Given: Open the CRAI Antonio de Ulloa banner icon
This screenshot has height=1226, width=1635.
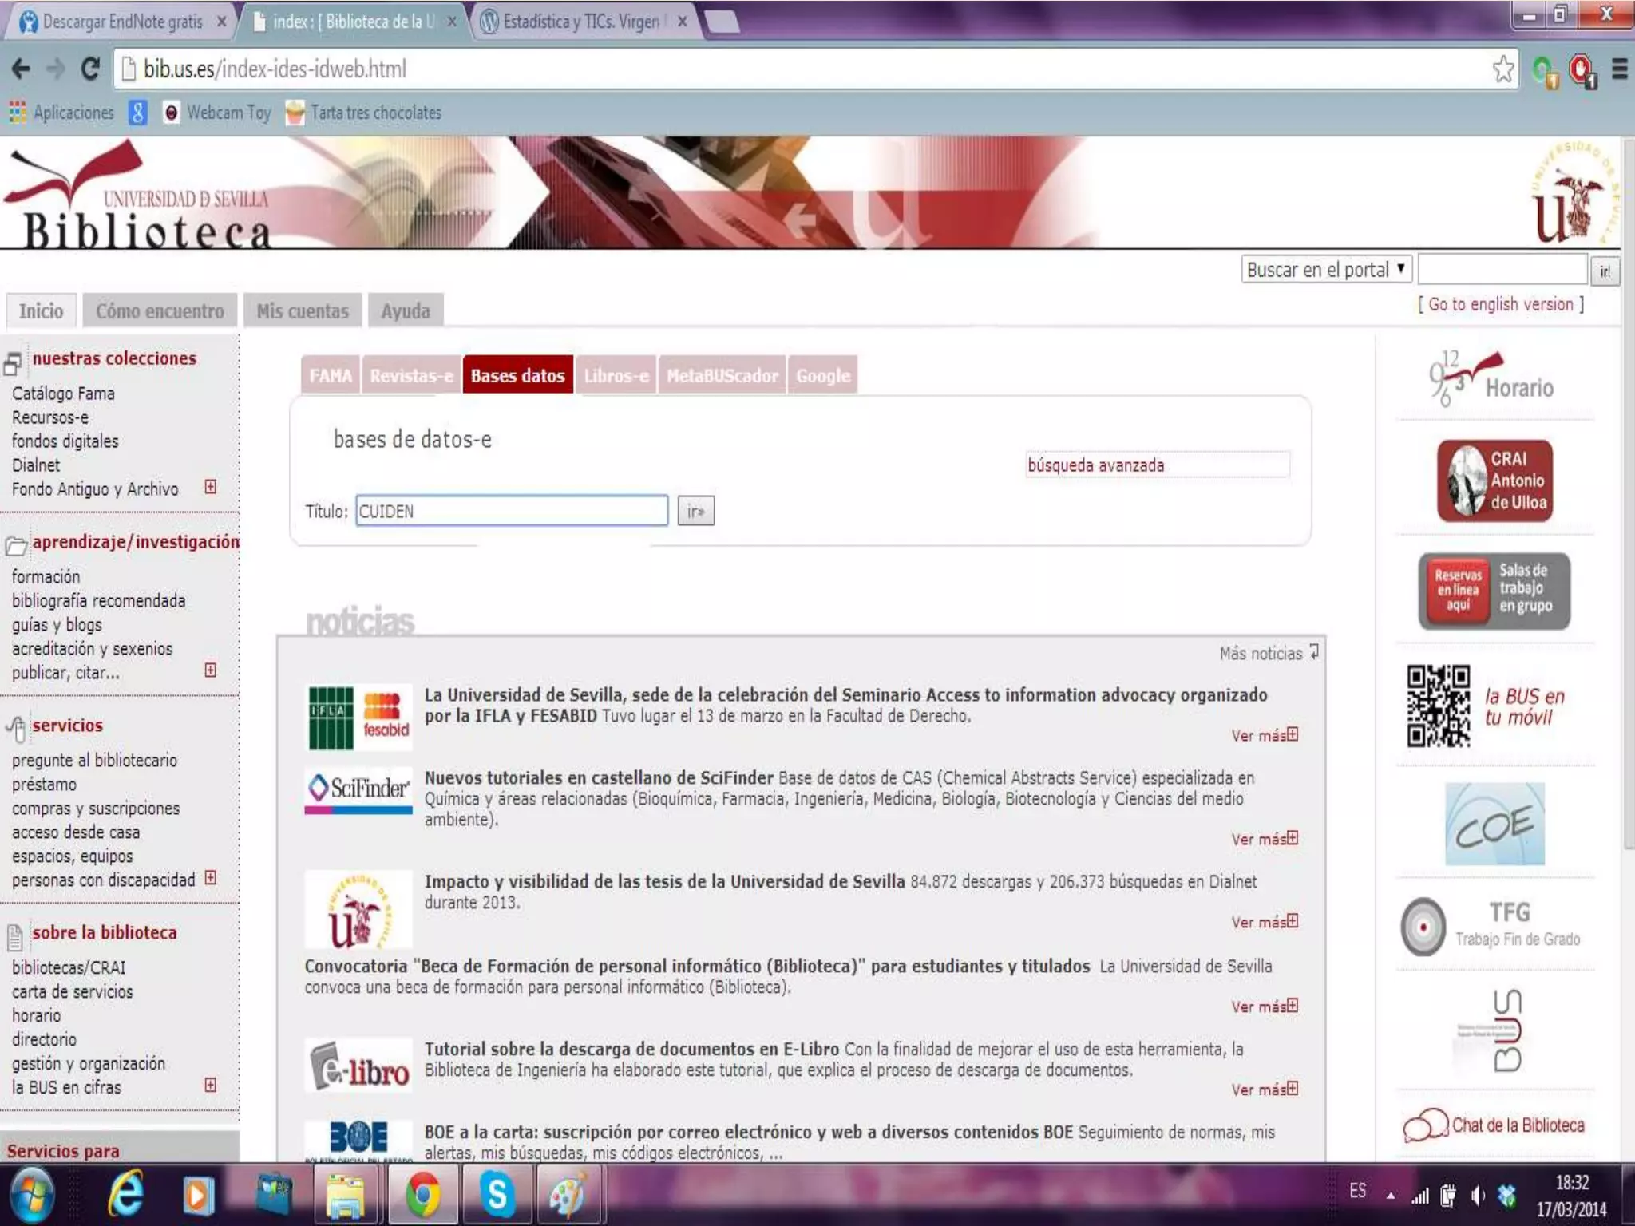Looking at the screenshot, I should point(1494,481).
